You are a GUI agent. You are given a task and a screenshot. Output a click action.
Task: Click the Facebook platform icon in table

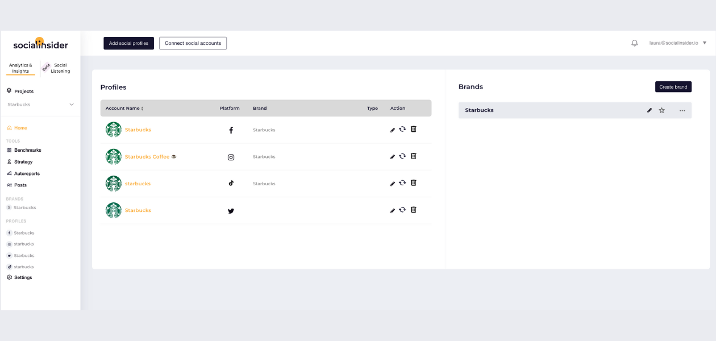tap(231, 130)
